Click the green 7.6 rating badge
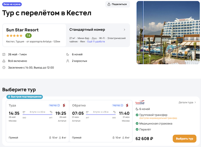 click(x=28, y=35)
